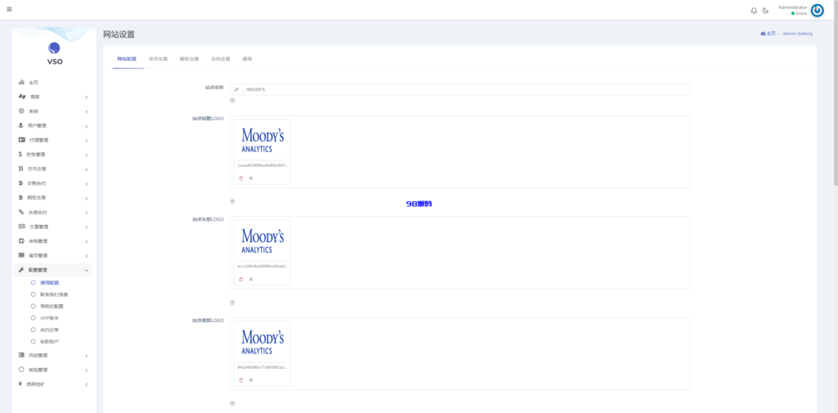838x413 pixels.
Task: Zoom preview of 站点标题LOGO image
Action: pyautogui.click(x=251, y=178)
